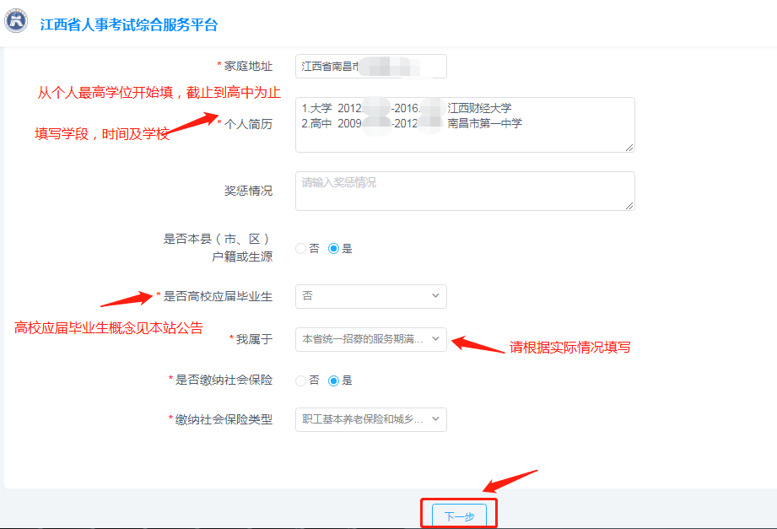Click the 我属于 label

pyautogui.click(x=254, y=339)
